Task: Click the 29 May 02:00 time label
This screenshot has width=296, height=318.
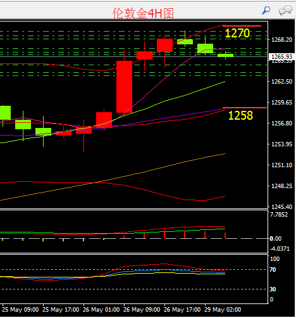Action: click(x=223, y=310)
